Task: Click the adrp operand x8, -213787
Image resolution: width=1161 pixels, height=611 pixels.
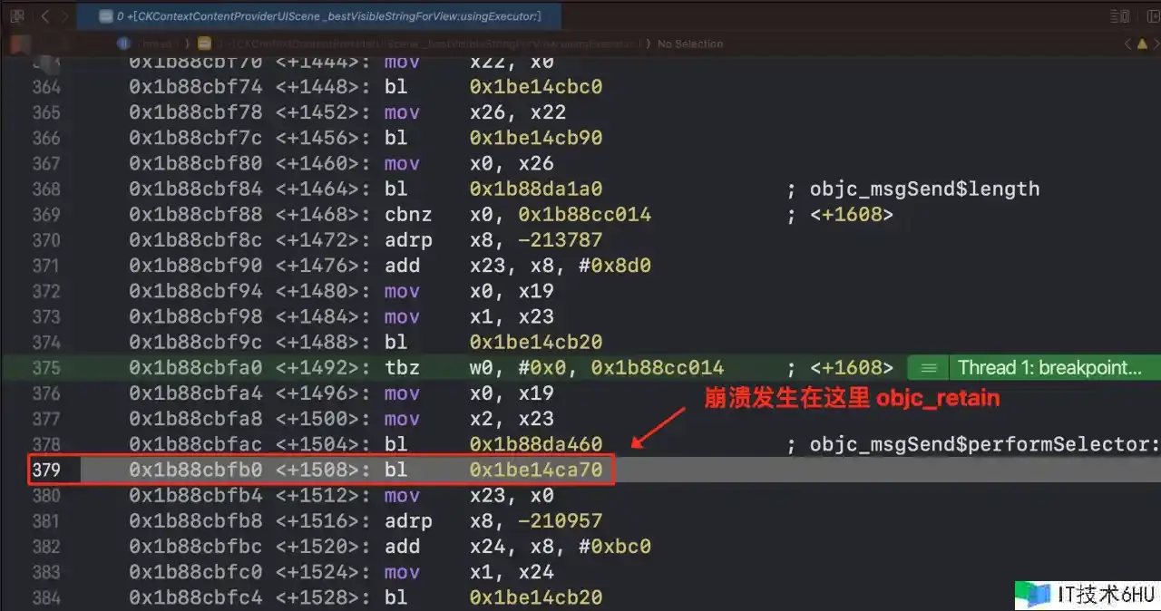Action: coord(536,240)
